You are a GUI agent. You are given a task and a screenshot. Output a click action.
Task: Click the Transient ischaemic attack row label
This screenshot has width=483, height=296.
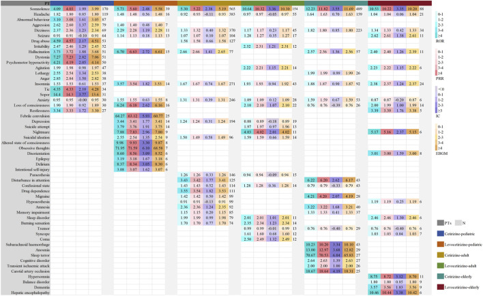29,266
